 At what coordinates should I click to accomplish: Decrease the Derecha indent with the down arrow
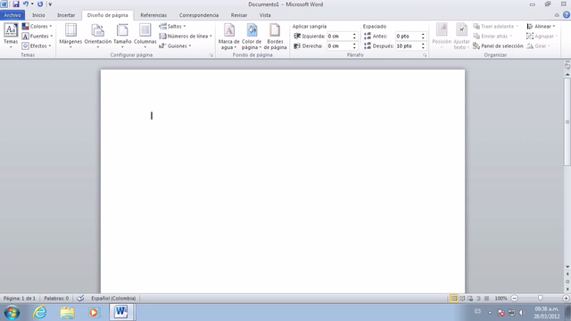pyautogui.click(x=354, y=47)
